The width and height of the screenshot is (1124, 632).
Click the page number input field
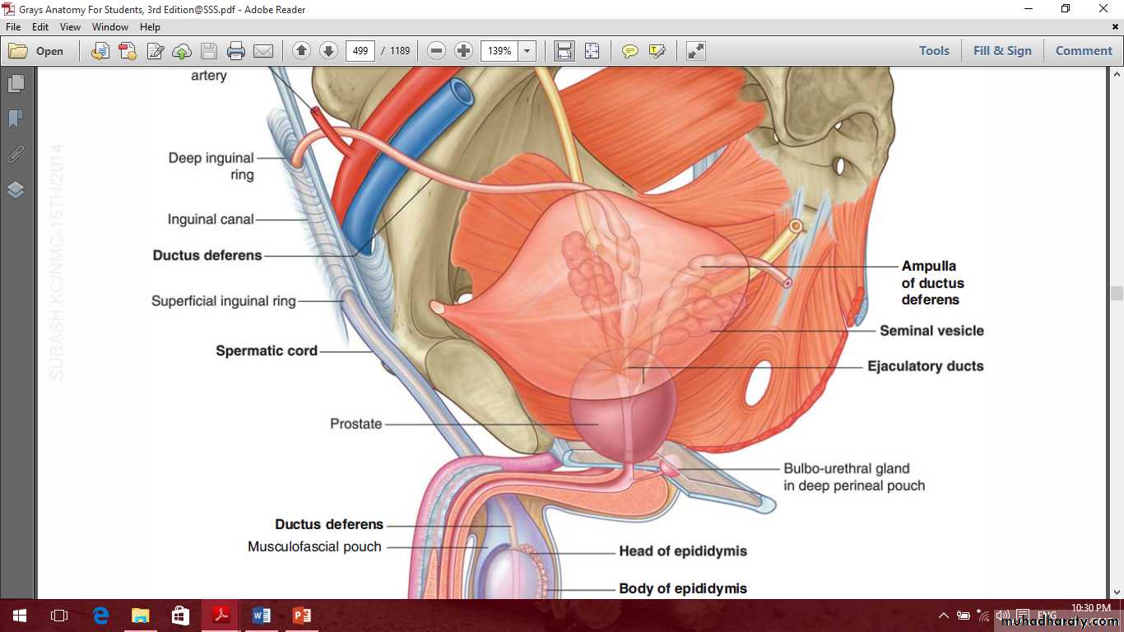click(360, 51)
